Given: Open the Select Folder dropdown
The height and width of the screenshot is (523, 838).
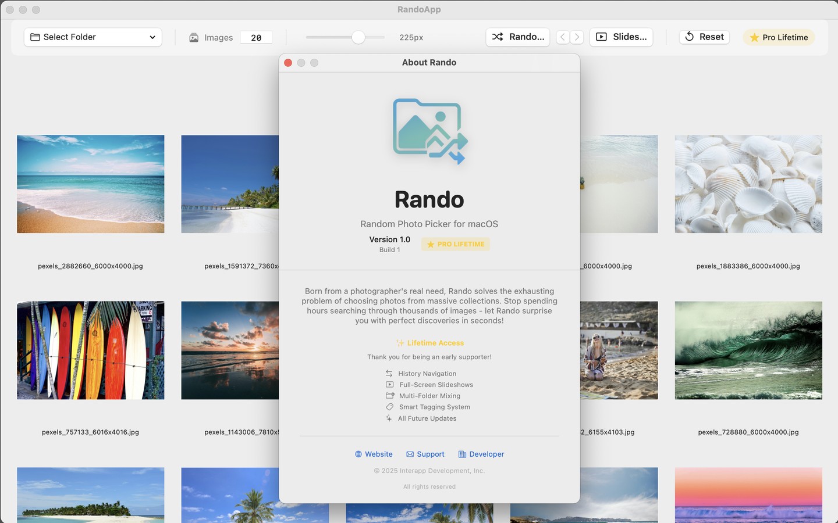Looking at the screenshot, I should tap(93, 37).
